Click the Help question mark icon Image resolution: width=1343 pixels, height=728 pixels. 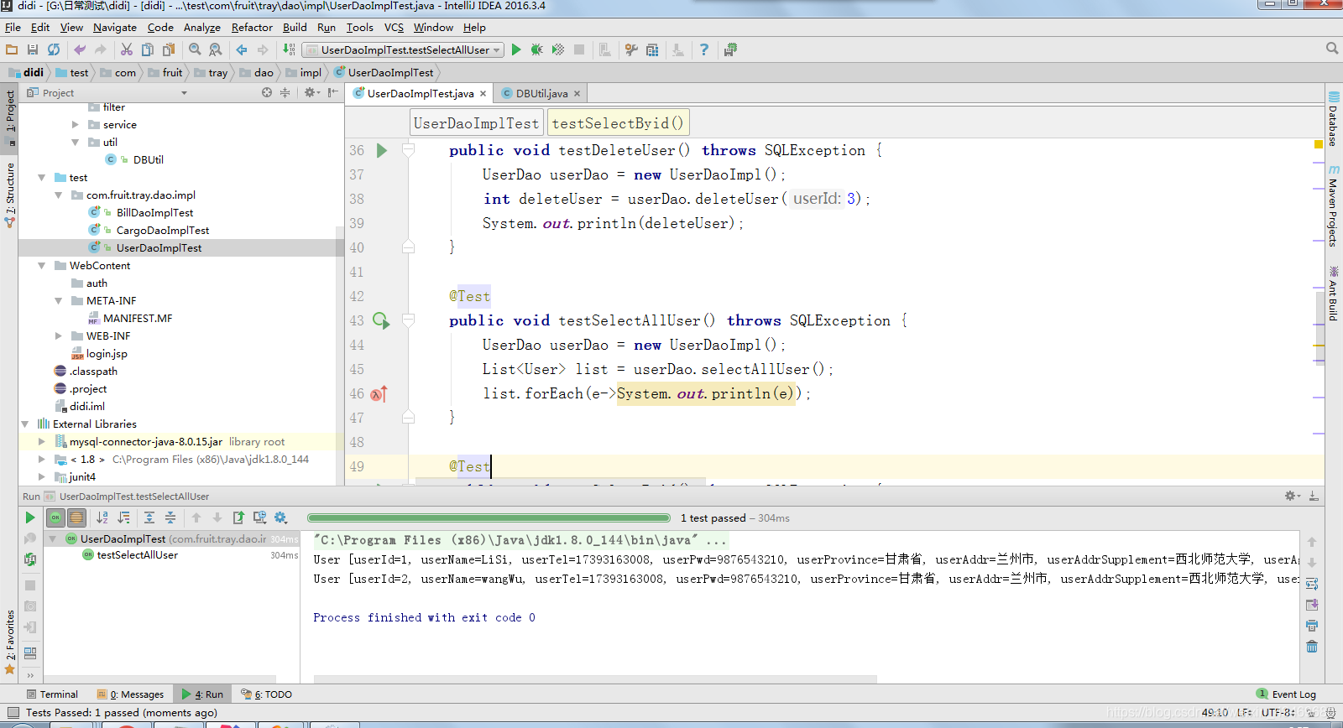(704, 49)
